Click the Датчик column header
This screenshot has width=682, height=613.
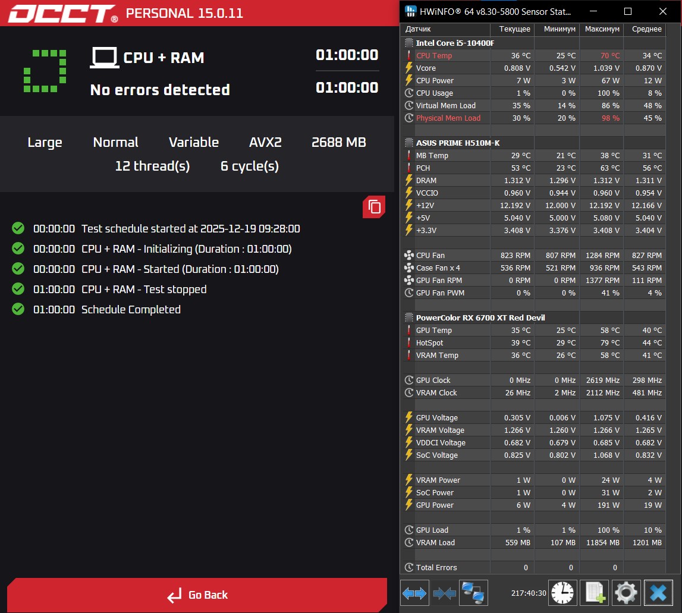pyautogui.click(x=445, y=29)
